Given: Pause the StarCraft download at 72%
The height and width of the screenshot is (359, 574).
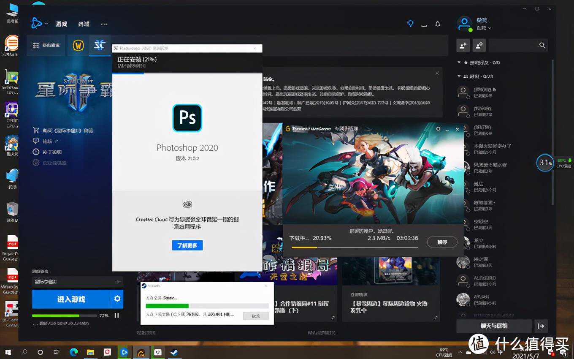Looking at the screenshot, I should click(x=117, y=315).
